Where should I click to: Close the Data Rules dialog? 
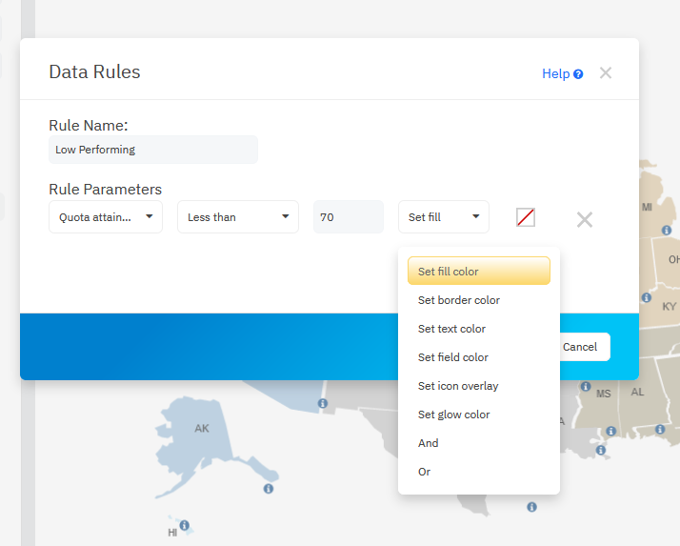[x=606, y=73]
